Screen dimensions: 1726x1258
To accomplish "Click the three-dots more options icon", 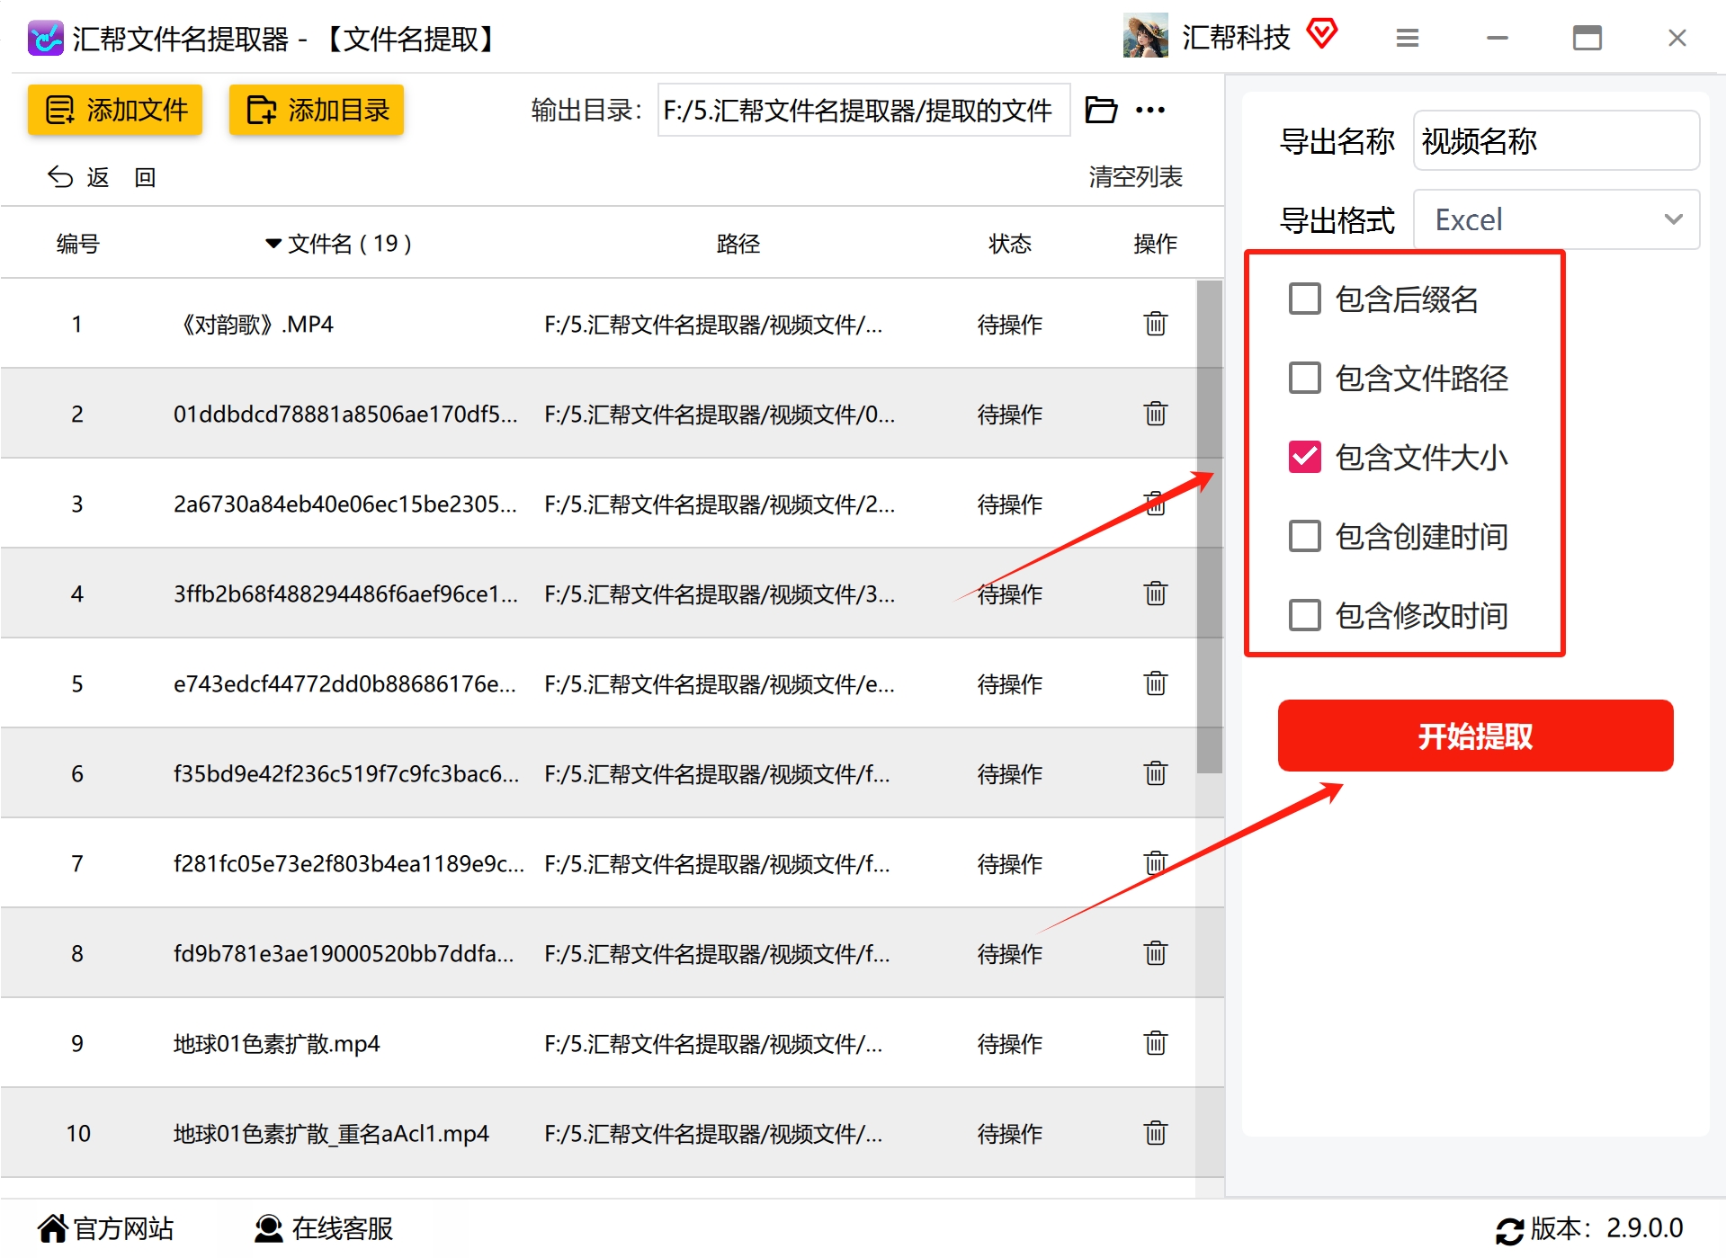I will coord(1150,110).
